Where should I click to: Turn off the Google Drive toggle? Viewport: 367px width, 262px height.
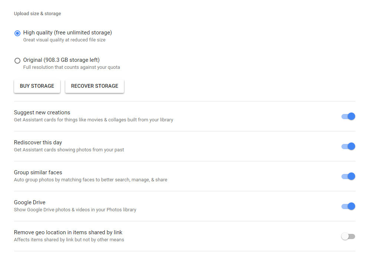coord(348,206)
